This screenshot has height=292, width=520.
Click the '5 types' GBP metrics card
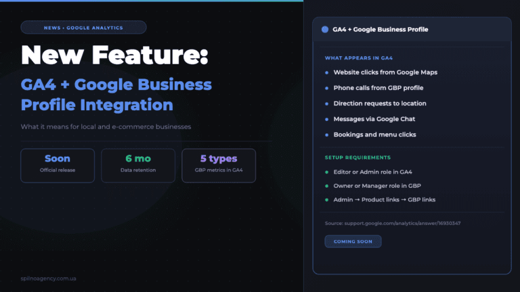[x=219, y=166]
